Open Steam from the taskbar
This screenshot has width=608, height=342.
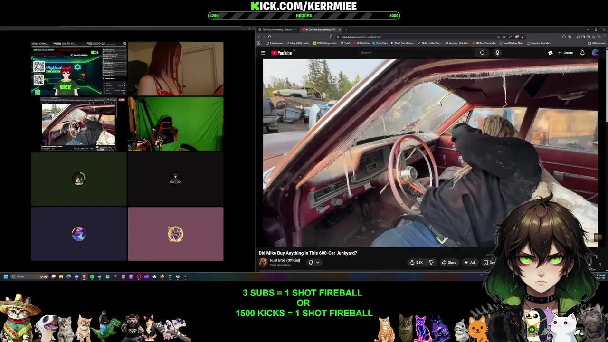pos(99,276)
